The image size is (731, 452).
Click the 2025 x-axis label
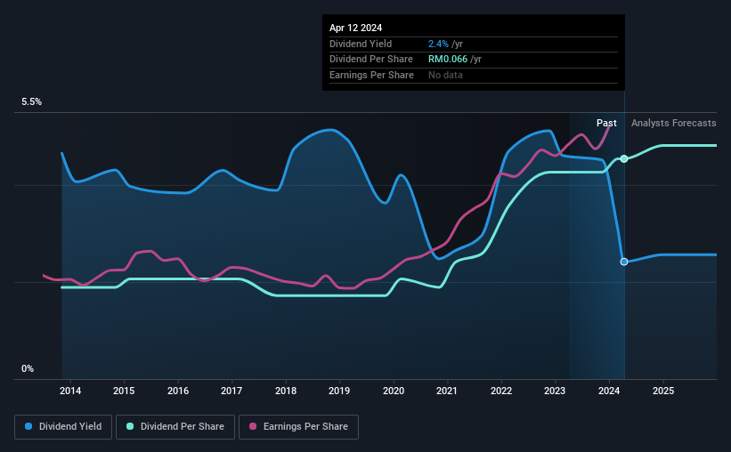[x=663, y=391]
